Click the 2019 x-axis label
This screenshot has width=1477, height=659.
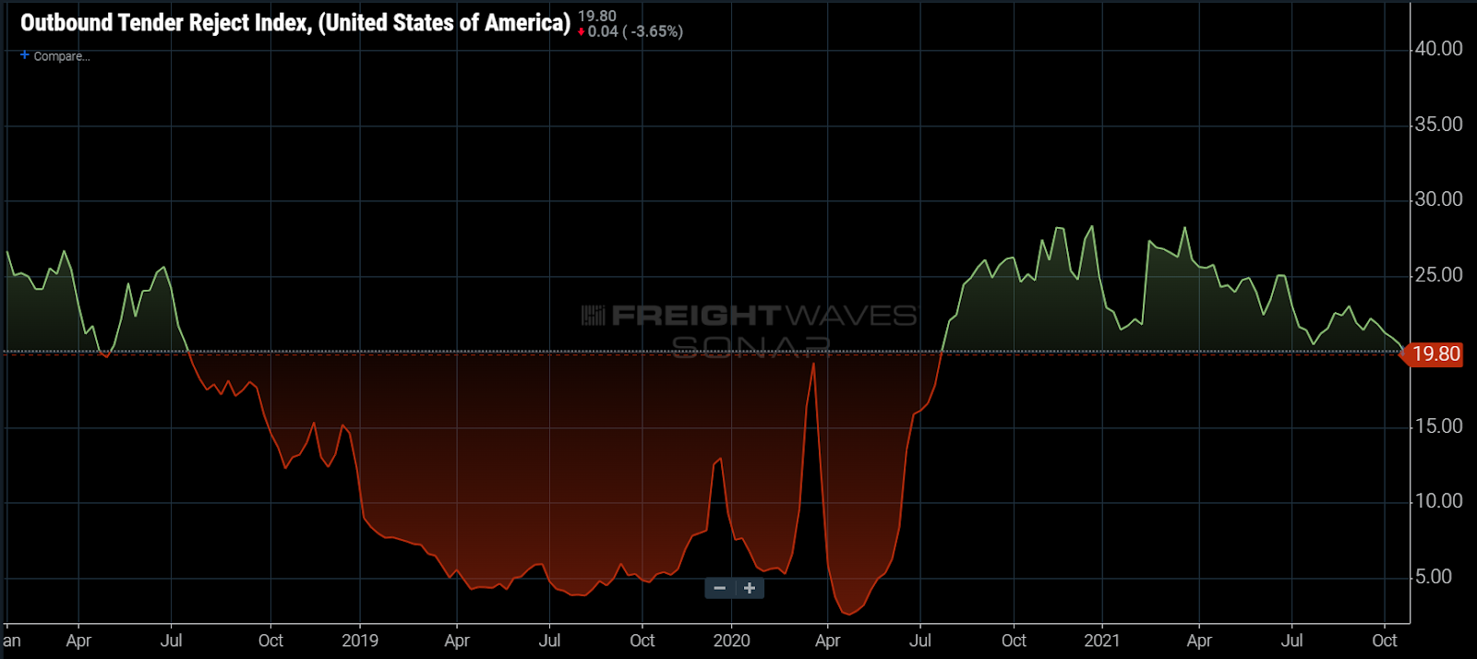click(360, 641)
